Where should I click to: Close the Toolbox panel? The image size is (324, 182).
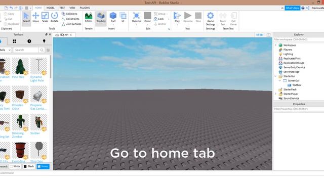click(x=50, y=34)
